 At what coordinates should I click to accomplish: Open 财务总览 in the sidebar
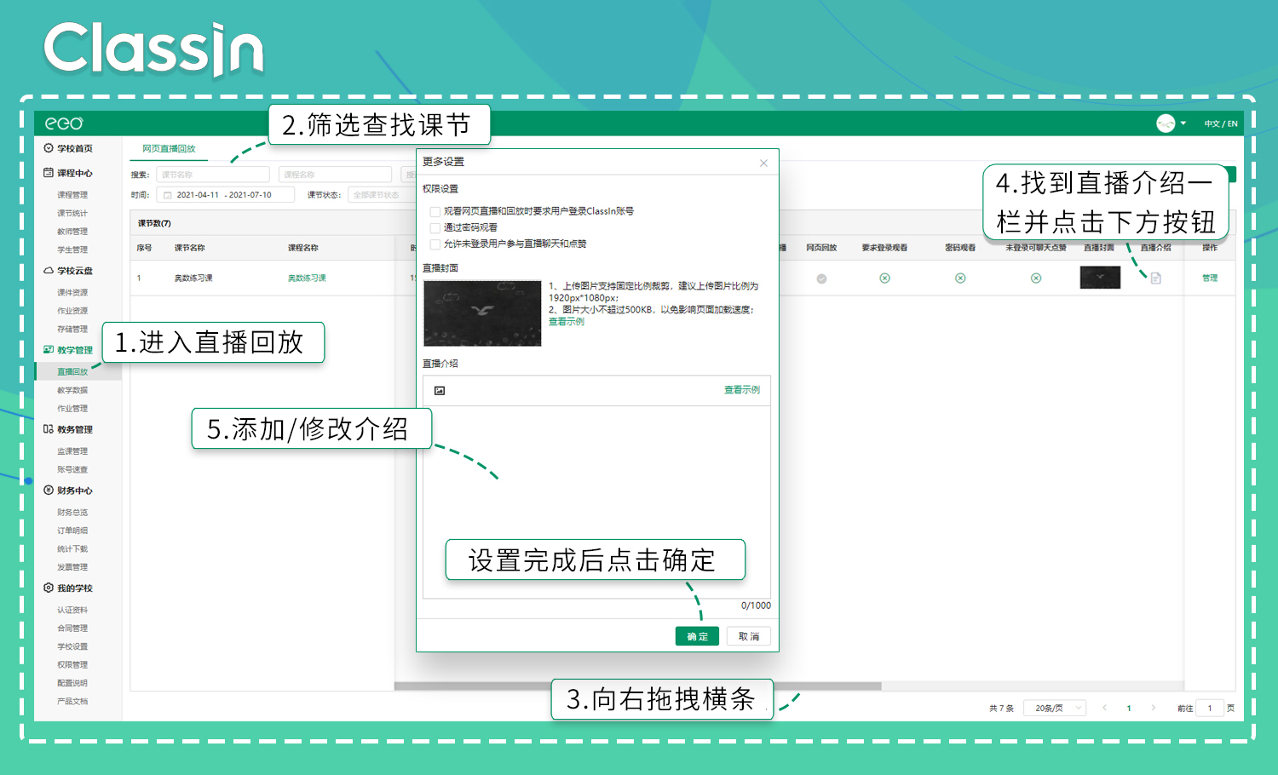click(72, 513)
